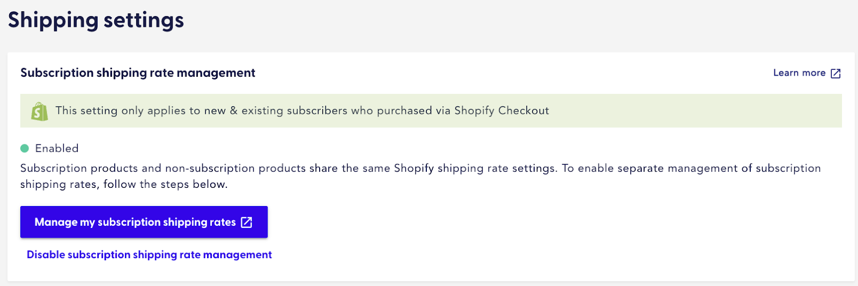Click the Shopify bag icon in the banner
The image size is (858, 286).
(39, 111)
